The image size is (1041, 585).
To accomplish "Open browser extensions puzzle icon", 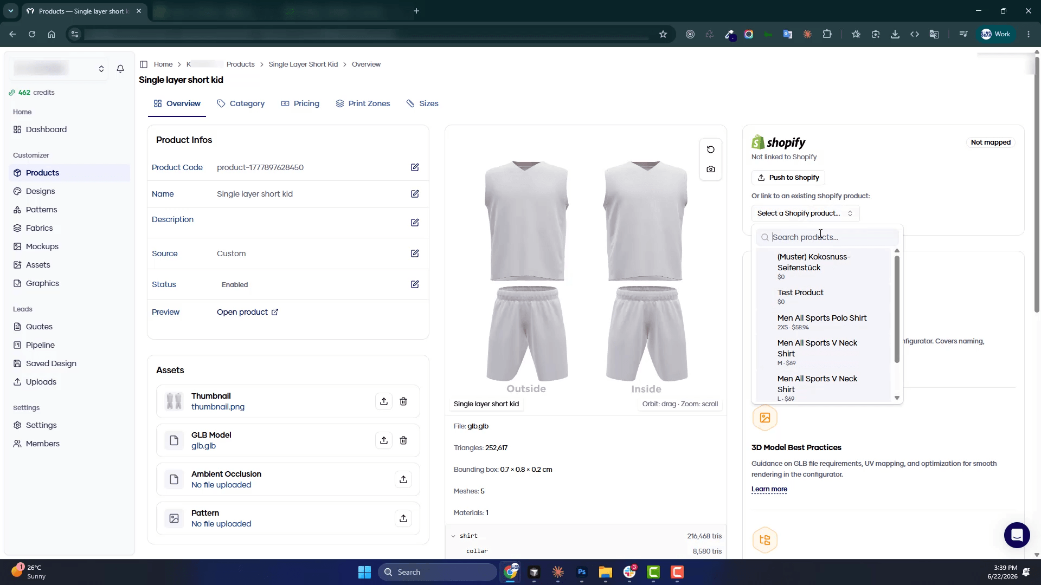I will coord(827,34).
